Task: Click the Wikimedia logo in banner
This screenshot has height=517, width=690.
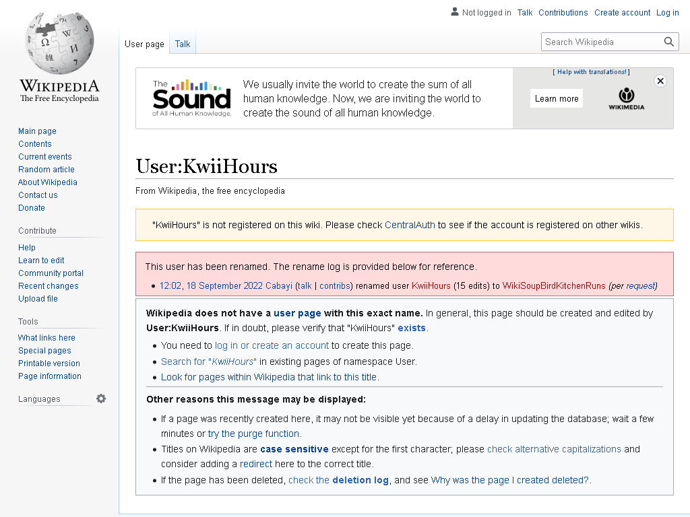Action: (626, 98)
